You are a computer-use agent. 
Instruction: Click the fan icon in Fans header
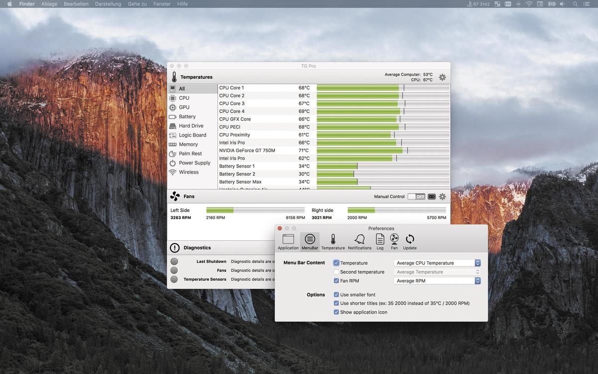175,196
